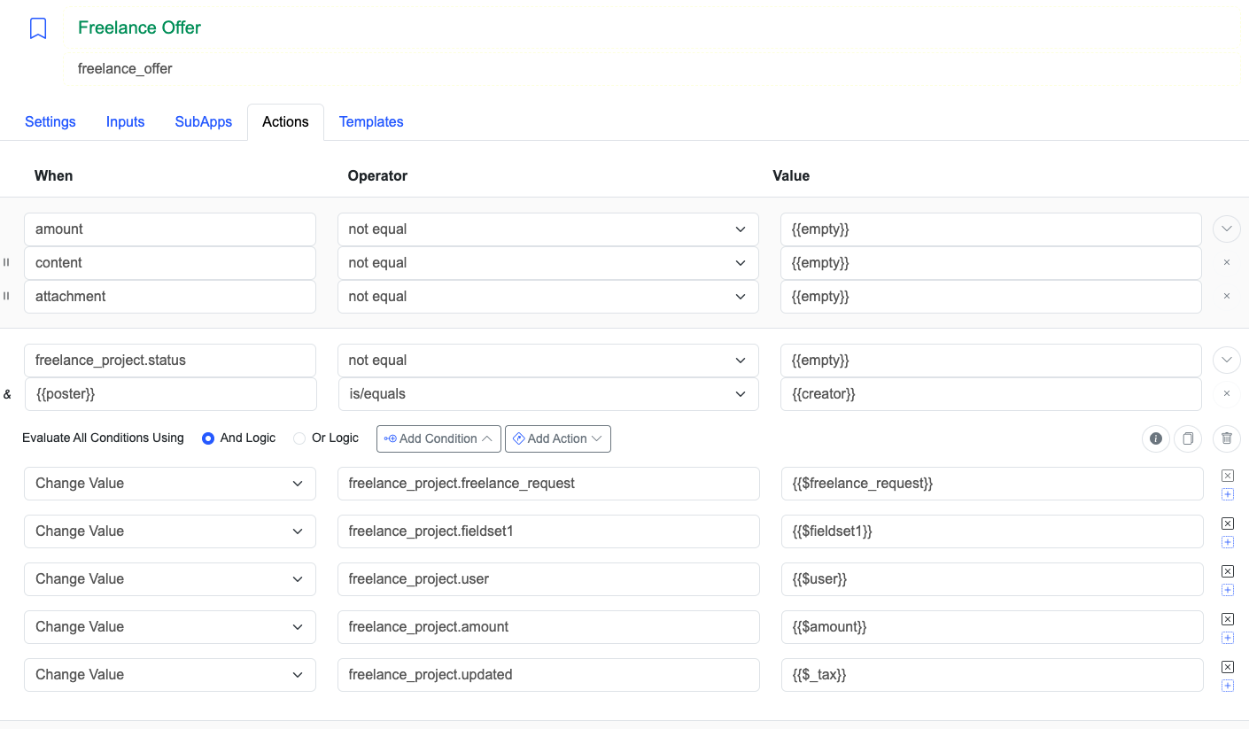
Task: Click the {{poster}} When field
Action: [170, 394]
